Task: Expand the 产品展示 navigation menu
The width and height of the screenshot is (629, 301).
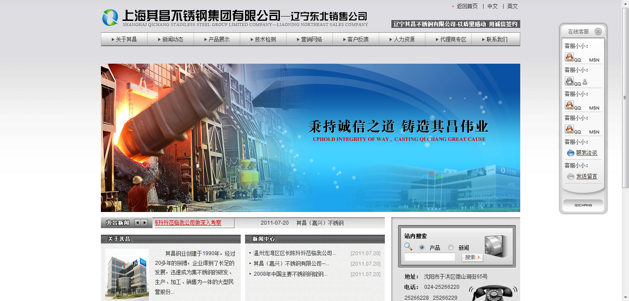Action: [x=217, y=39]
